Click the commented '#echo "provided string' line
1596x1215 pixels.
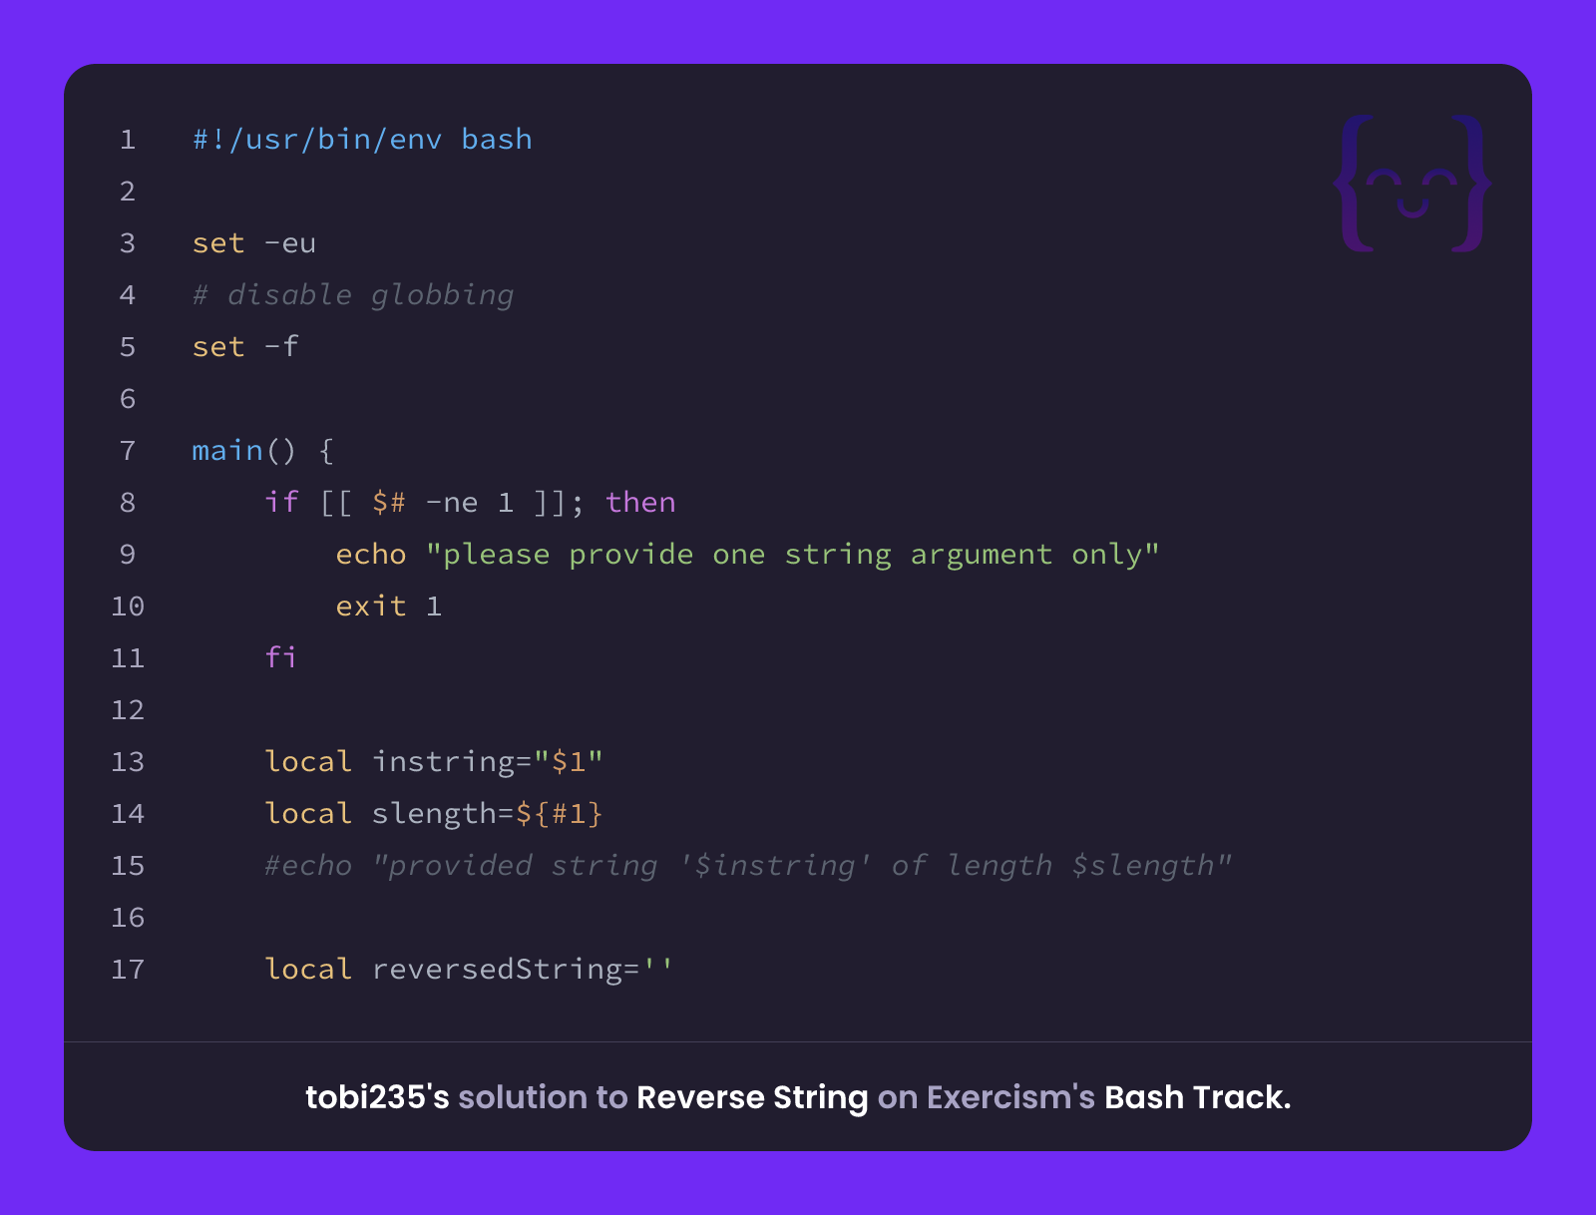point(748,866)
